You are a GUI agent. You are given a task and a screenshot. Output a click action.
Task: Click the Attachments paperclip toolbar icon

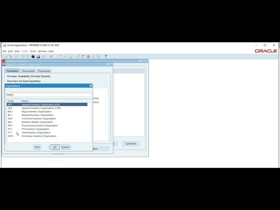click(93, 56)
